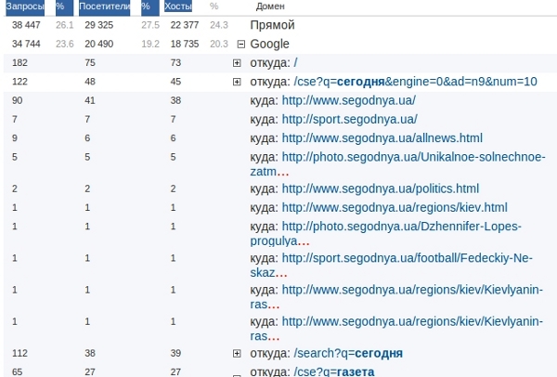The image size is (557, 377).
Task: Open the segodnya.ua/politics.html link
Action: click(x=380, y=188)
